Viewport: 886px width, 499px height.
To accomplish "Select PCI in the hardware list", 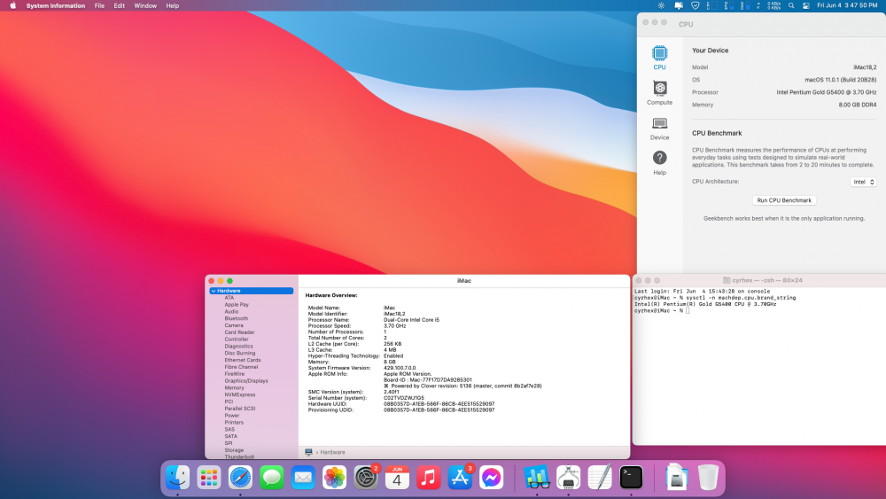I will coord(229,402).
